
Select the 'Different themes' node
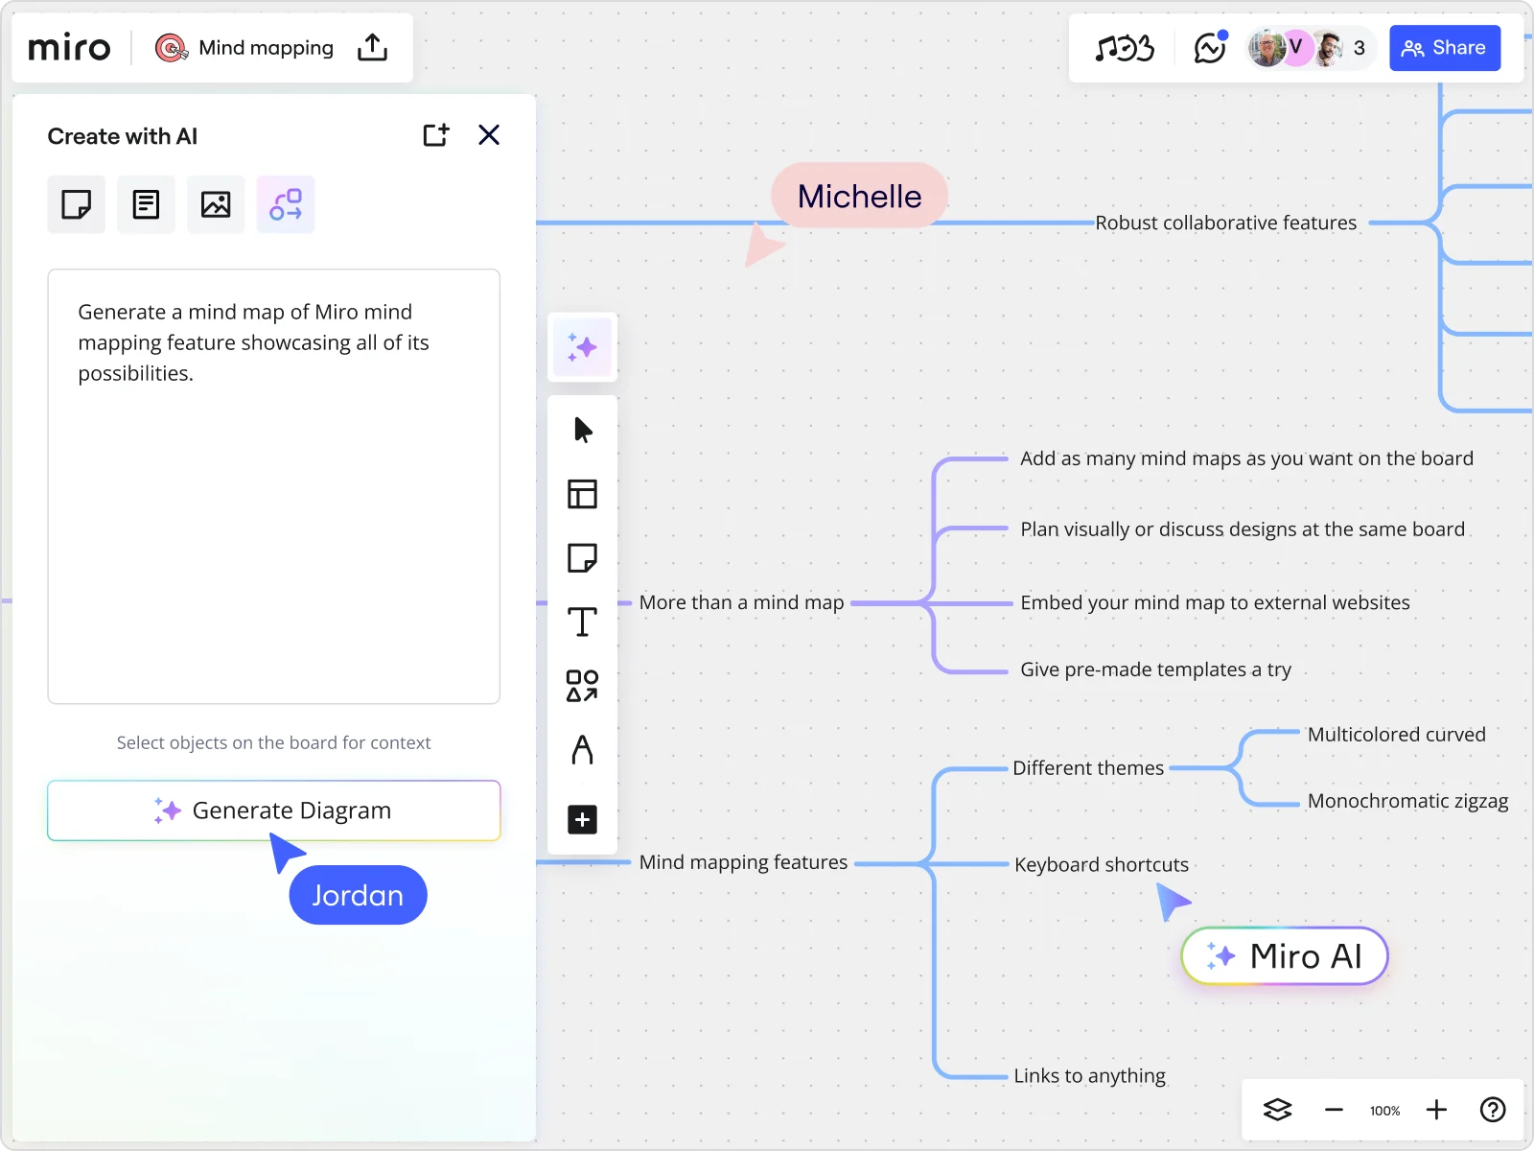[x=1088, y=768]
